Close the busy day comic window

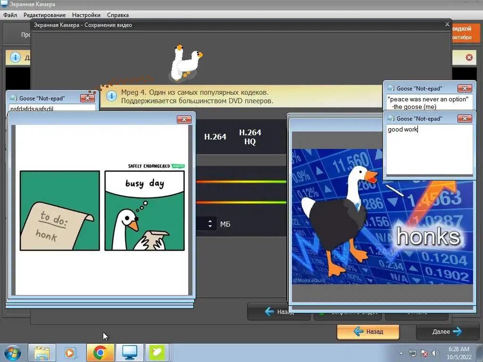pyautogui.click(x=184, y=119)
